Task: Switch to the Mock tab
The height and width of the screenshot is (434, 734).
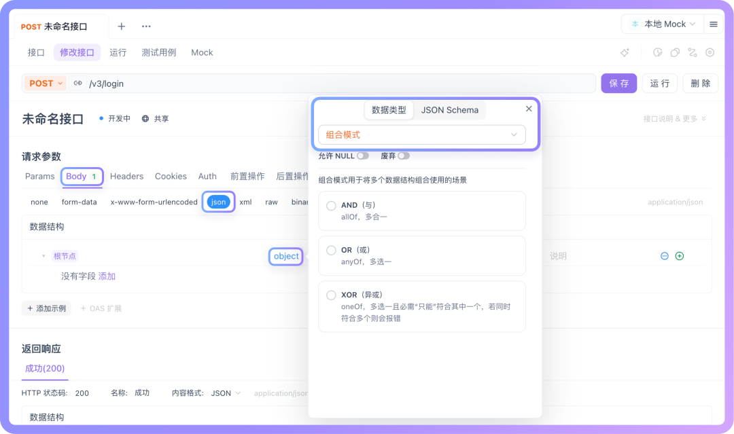Action: 202,52
